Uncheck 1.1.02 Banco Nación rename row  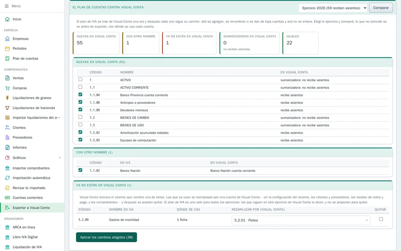point(80,170)
